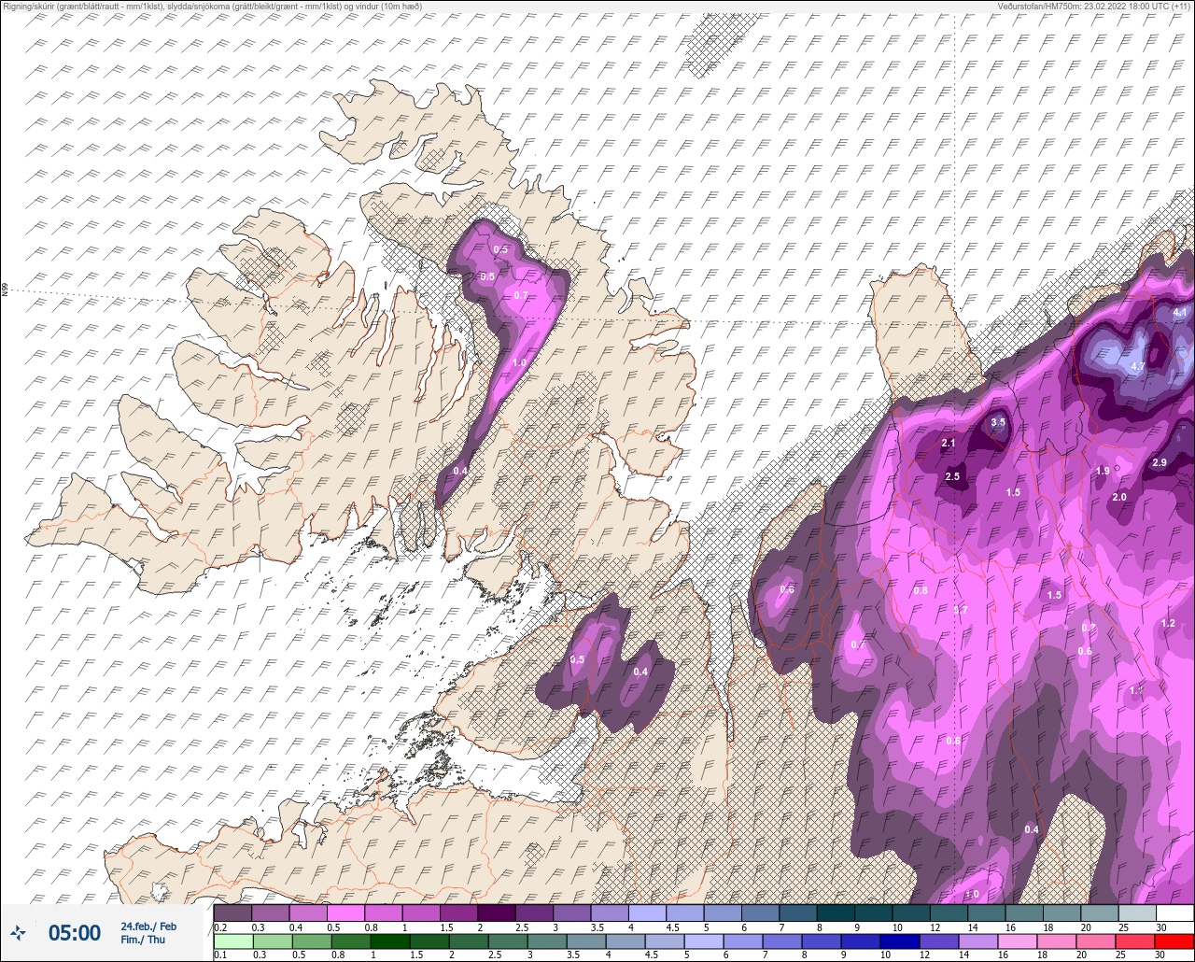Image resolution: width=1195 pixels, height=962 pixels.
Task: Click the 2.9 precipitation value on map
Action: (x=1160, y=462)
